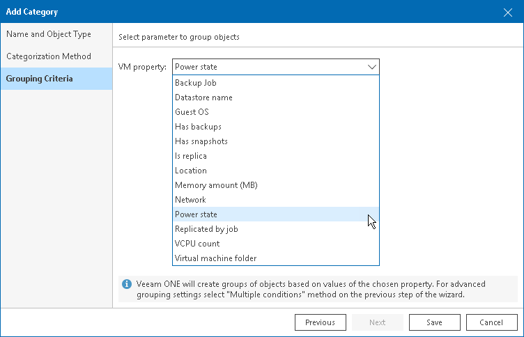
Task: Go to Name and Object Type step
Action: click(x=49, y=34)
